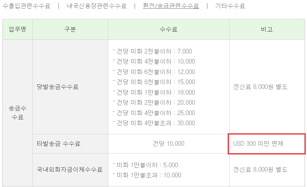This screenshot has width=307, height=187.
Task: Click 전신료 8,000원 별도 in 당발송금 row
Action: click(260, 87)
